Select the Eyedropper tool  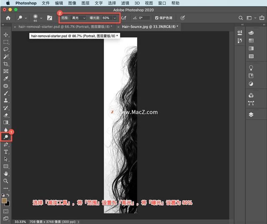(6, 79)
